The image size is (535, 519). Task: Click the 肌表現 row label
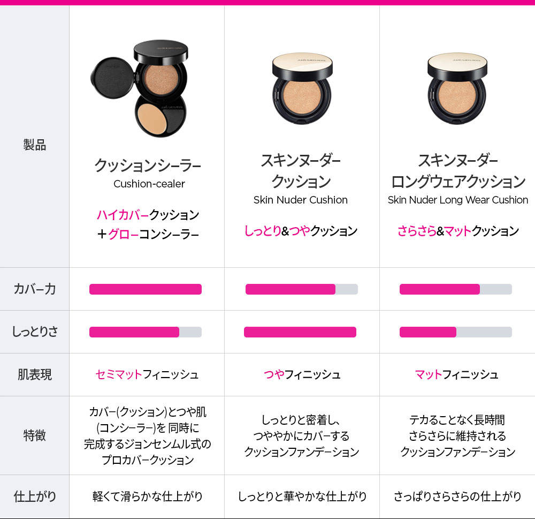tap(34, 375)
